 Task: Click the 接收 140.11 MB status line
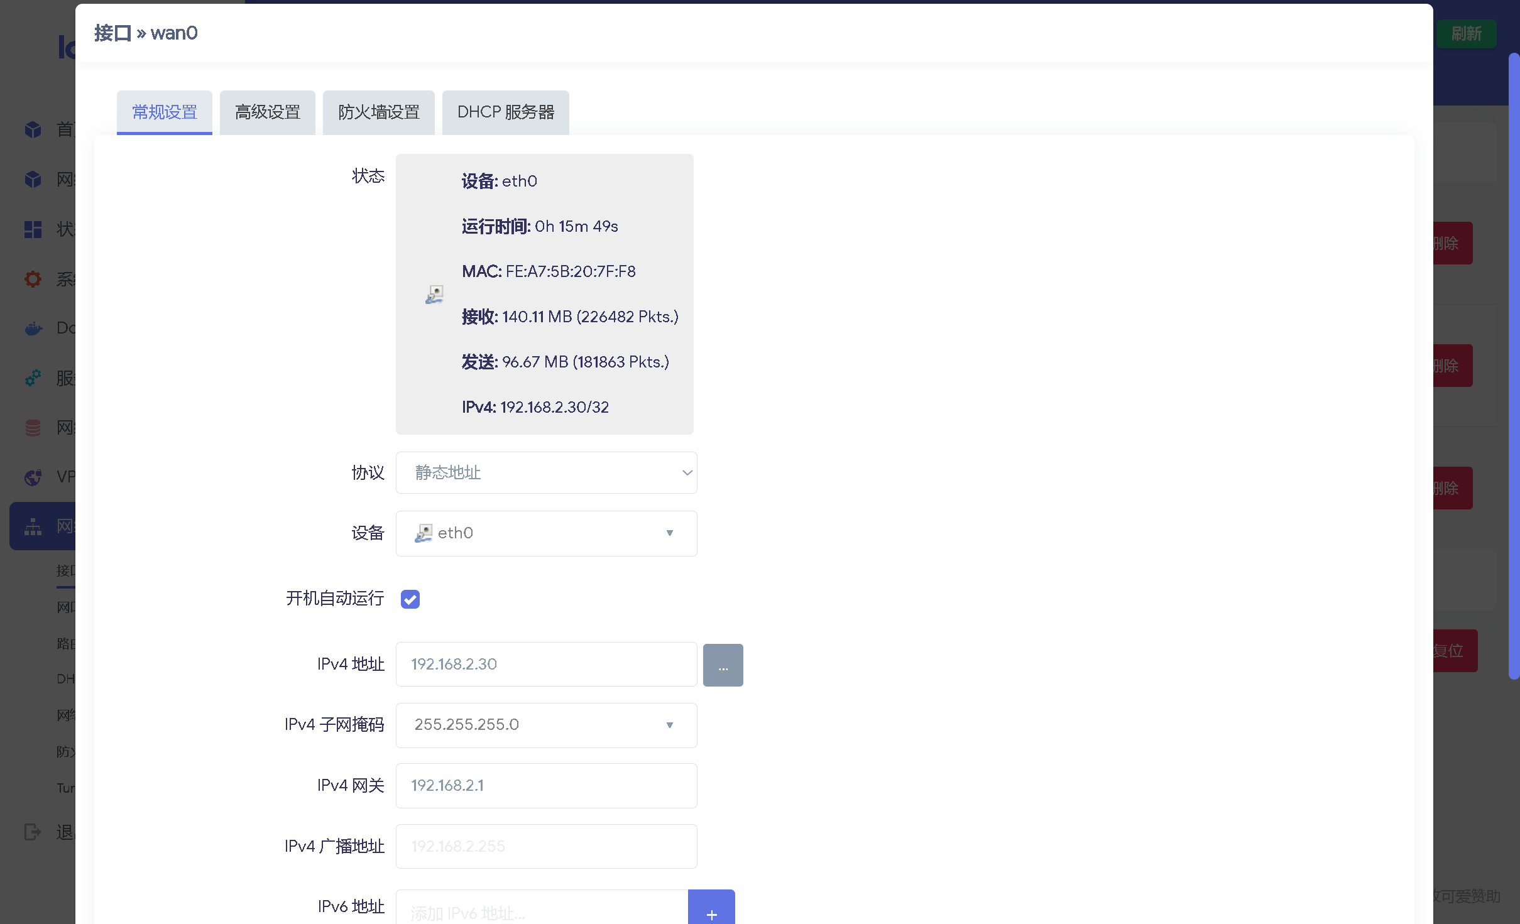coord(570,317)
